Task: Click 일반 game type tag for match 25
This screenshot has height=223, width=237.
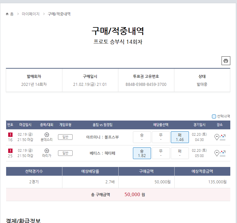Action: click(x=65, y=153)
